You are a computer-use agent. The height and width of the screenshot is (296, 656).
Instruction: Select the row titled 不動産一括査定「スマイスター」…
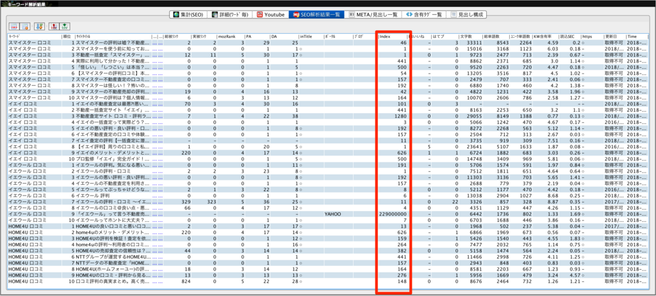click(x=327, y=55)
